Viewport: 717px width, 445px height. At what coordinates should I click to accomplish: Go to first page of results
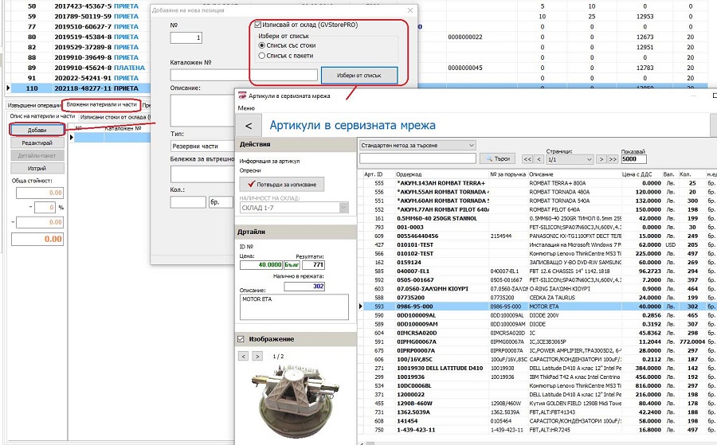click(x=527, y=159)
